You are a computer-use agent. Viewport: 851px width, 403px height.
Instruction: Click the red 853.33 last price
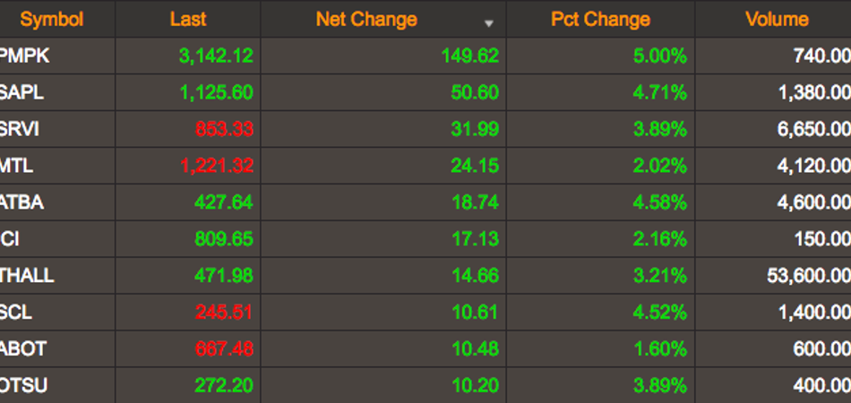pyautogui.click(x=224, y=129)
